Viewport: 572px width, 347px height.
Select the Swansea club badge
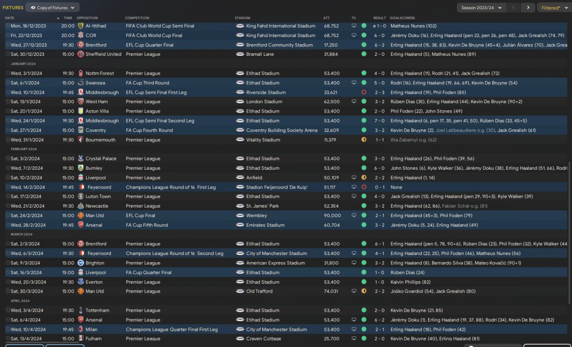pos(81,83)
